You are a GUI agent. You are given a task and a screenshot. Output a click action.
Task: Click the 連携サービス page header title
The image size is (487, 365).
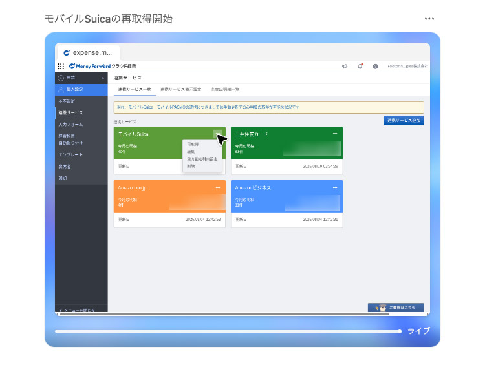click(x=127, y=78)
